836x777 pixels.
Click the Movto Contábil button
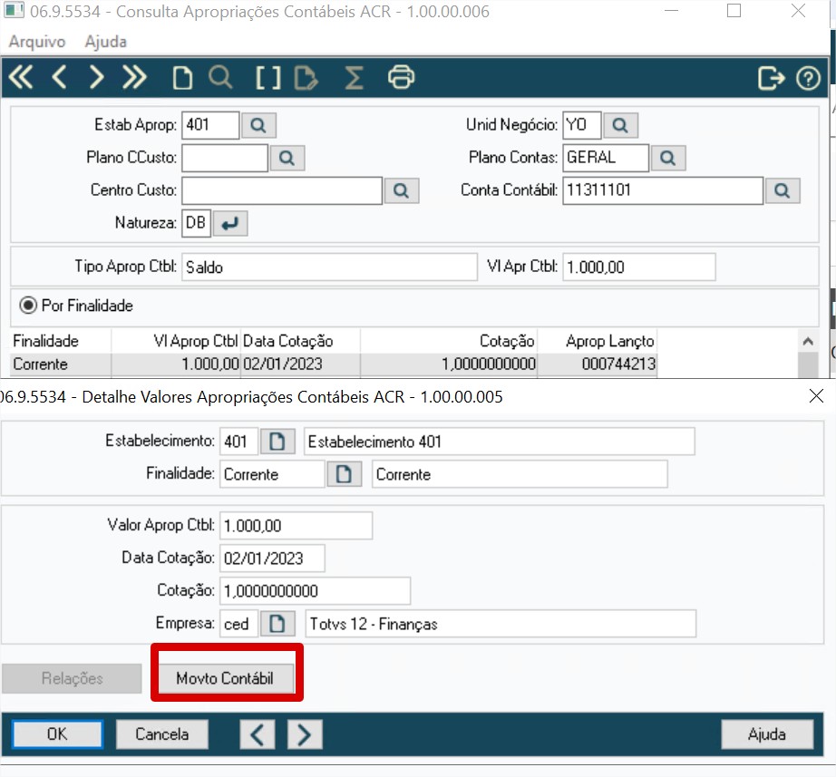[226, 678]
